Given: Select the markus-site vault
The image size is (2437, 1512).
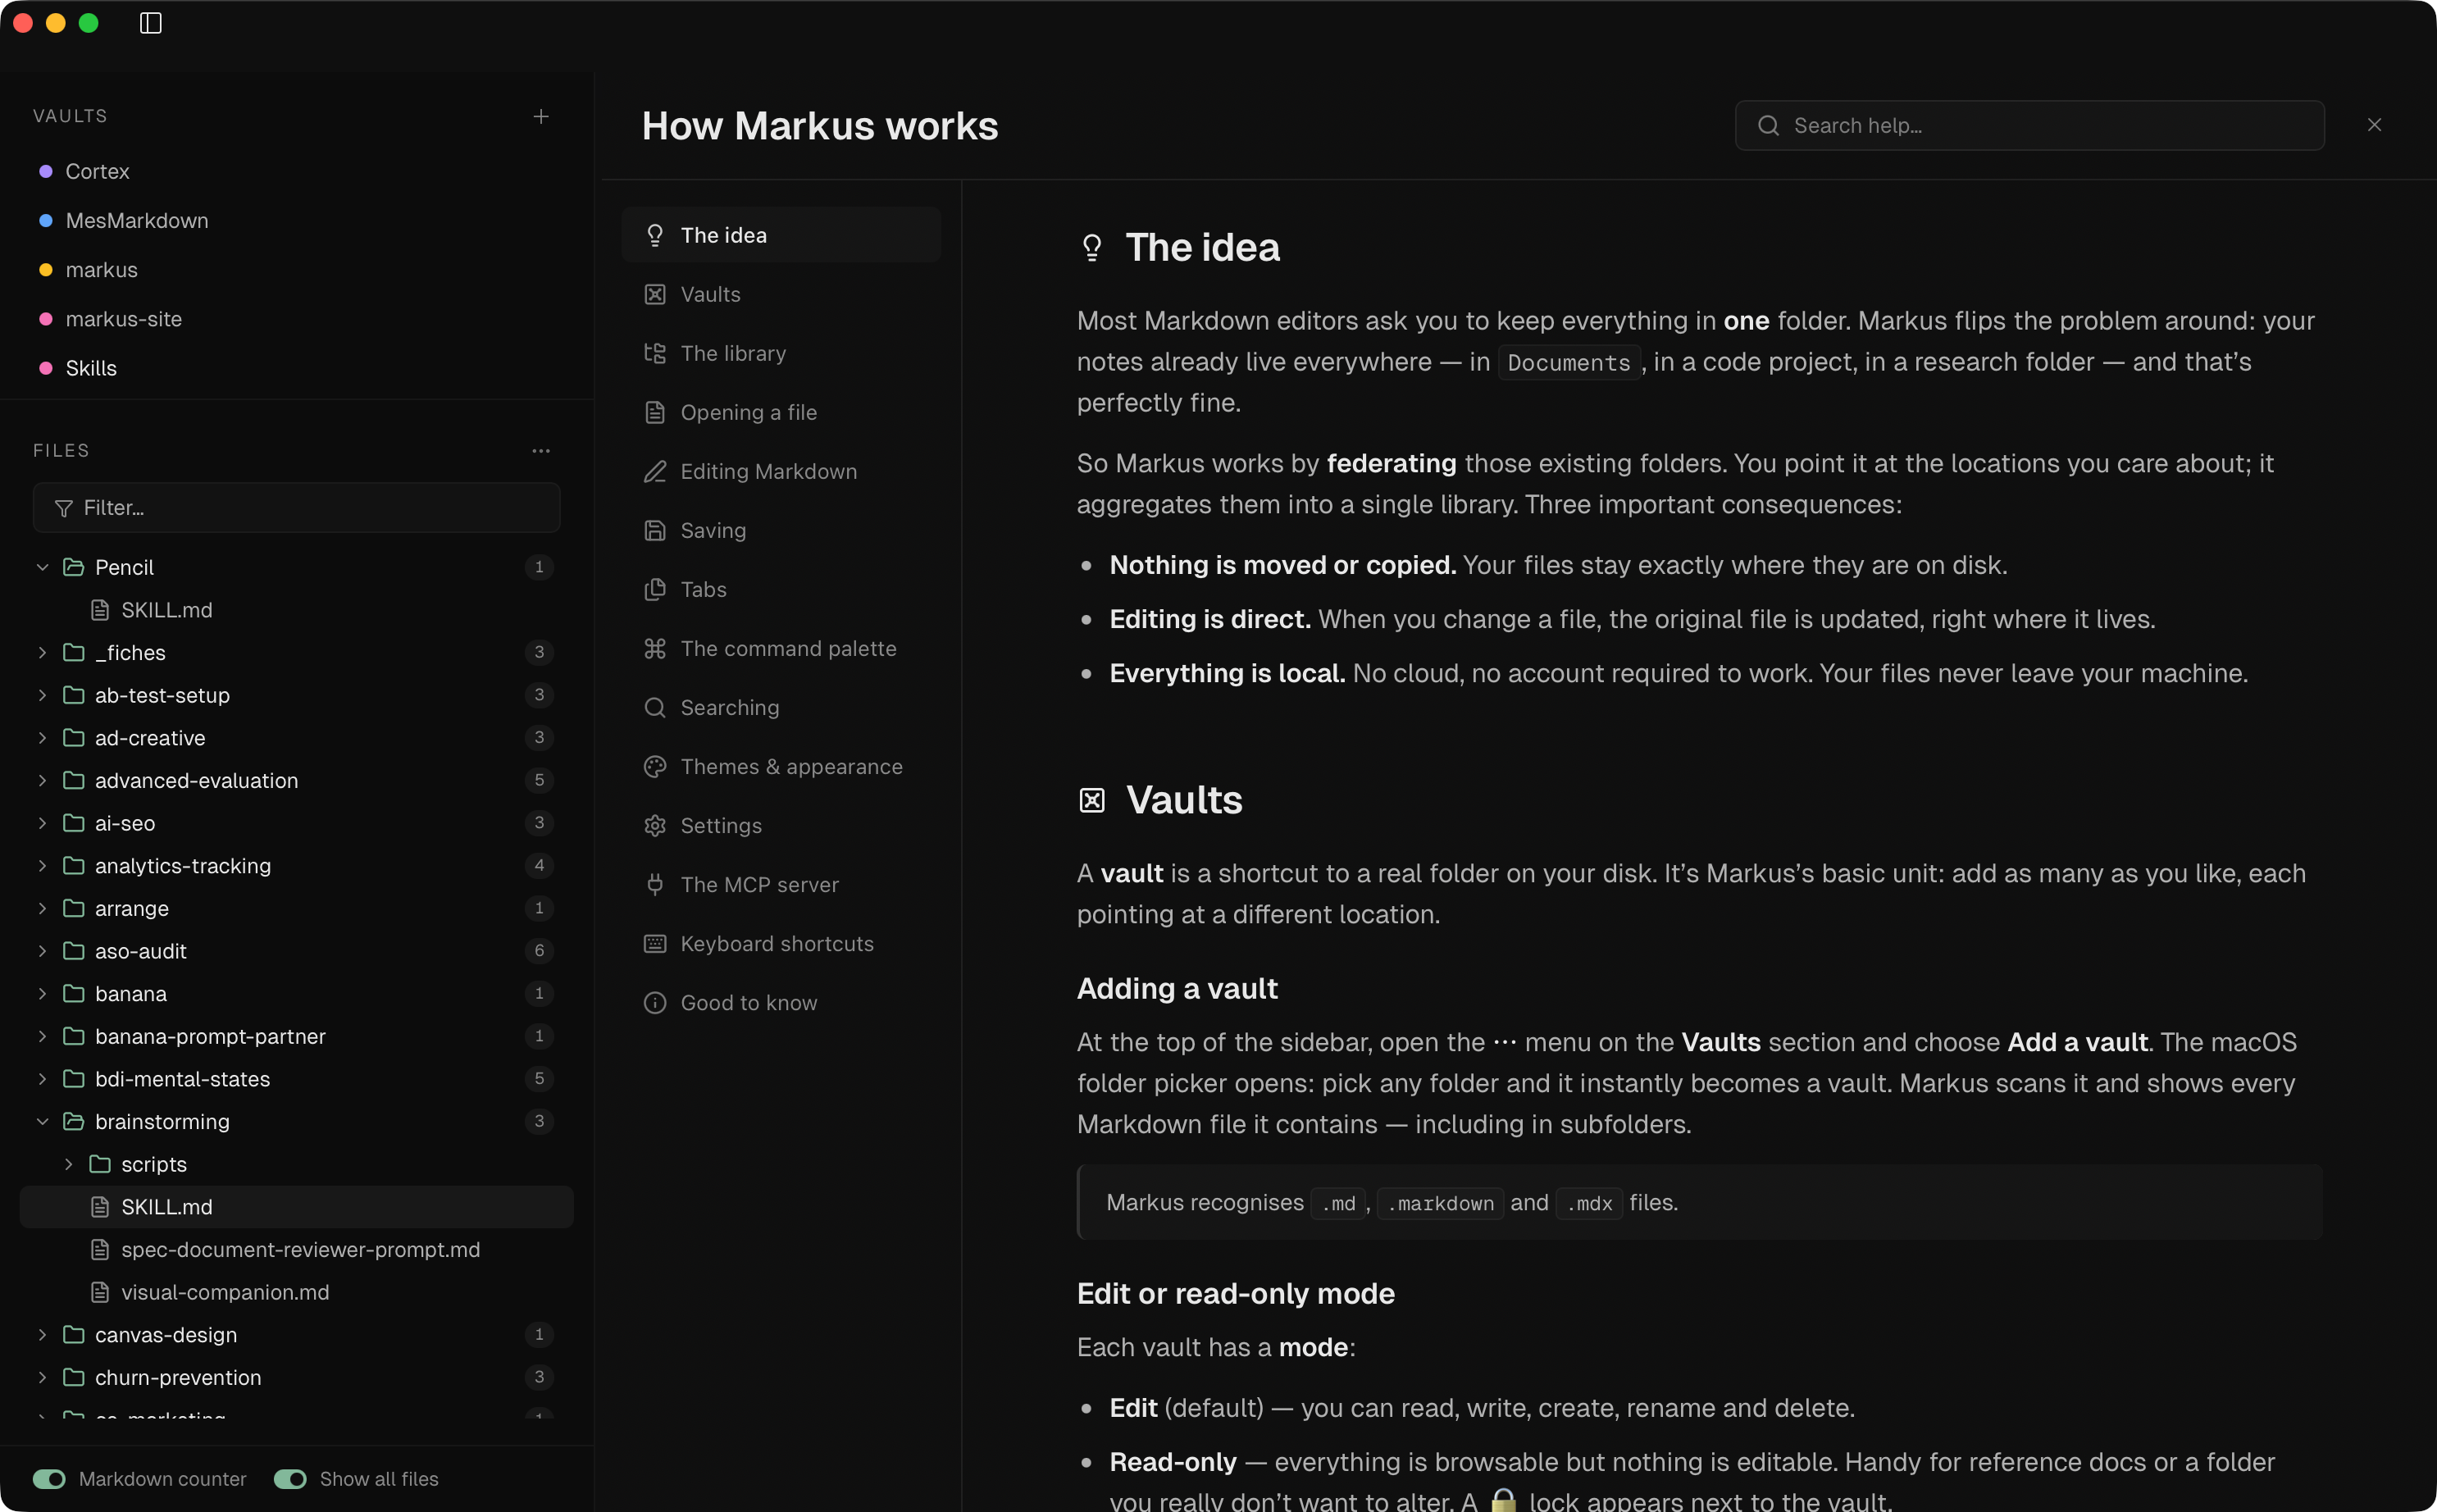Looking at the screenshot, I should coord(296,319).
